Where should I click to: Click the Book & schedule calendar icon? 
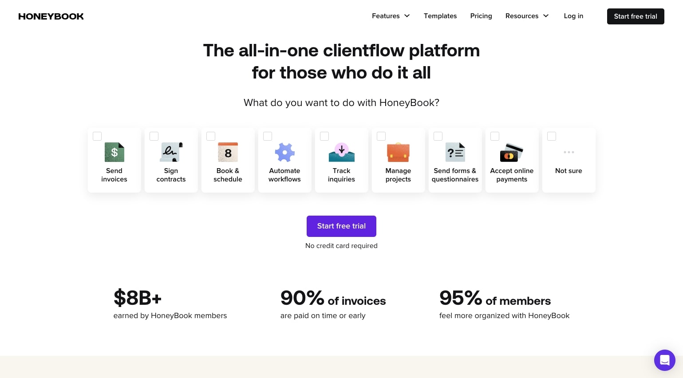click(x=228, y=152)
